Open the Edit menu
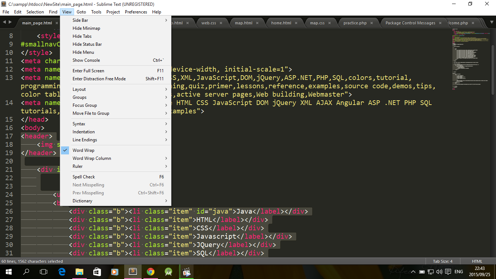Image resolution: width=496 pixels, height=279 pixels. 18,12
